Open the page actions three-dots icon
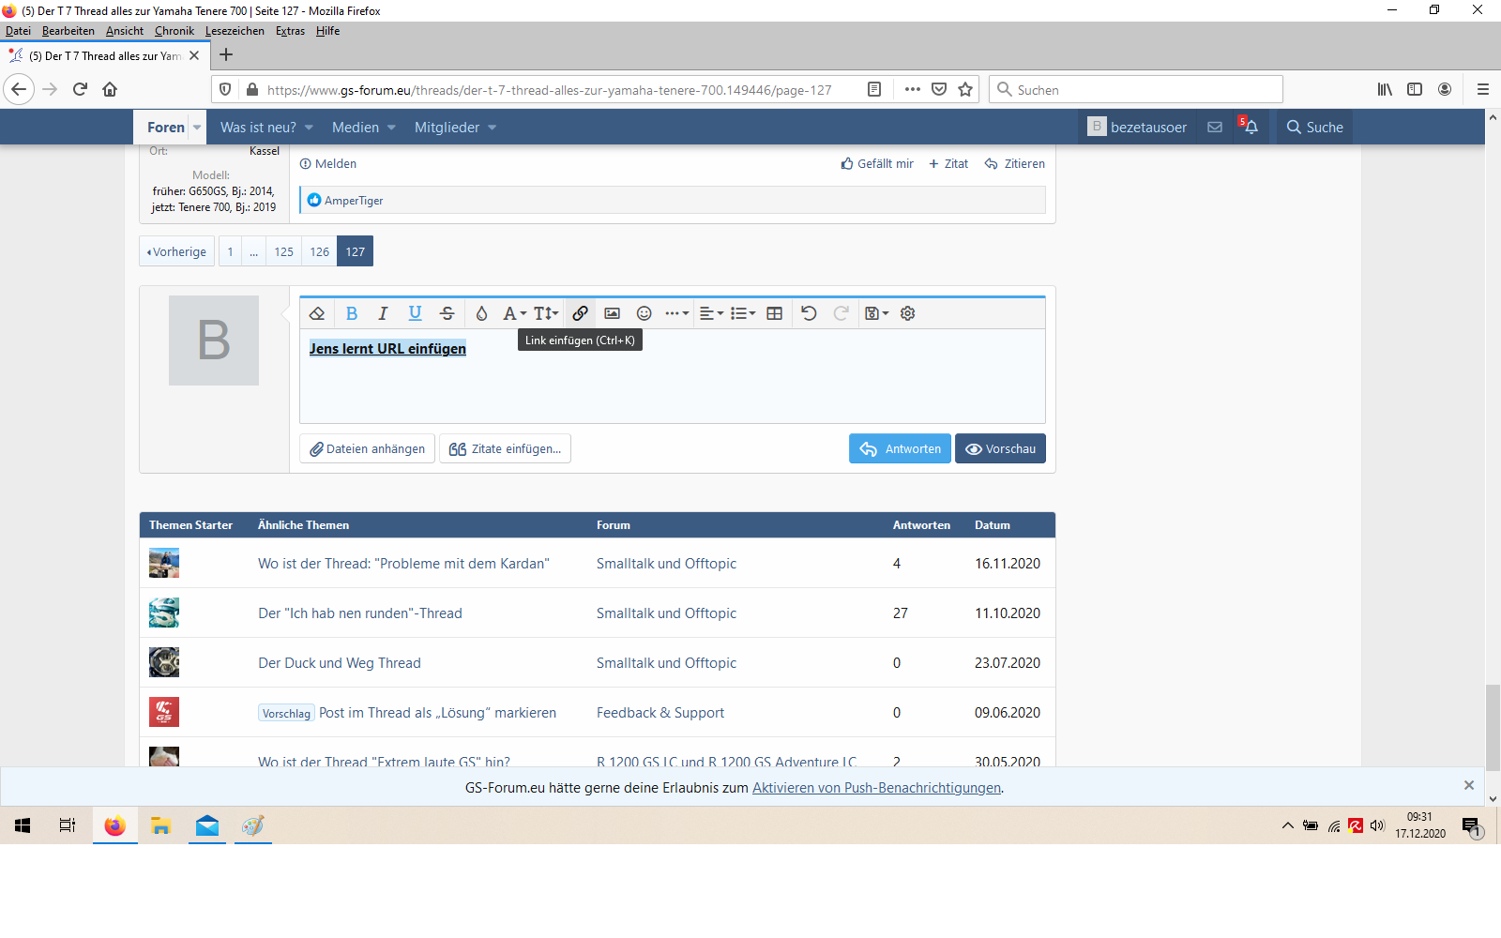1501x938 pixels. click(x=912, y=89)
